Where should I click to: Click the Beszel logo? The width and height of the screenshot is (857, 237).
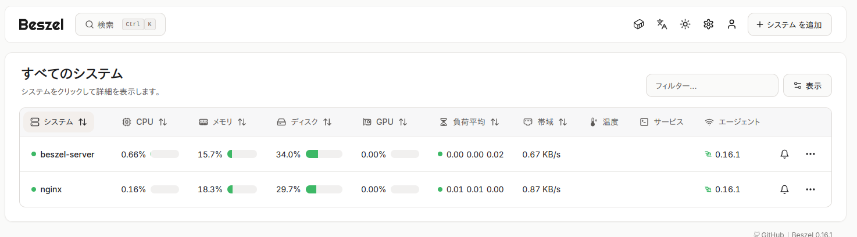click(40, 24)
